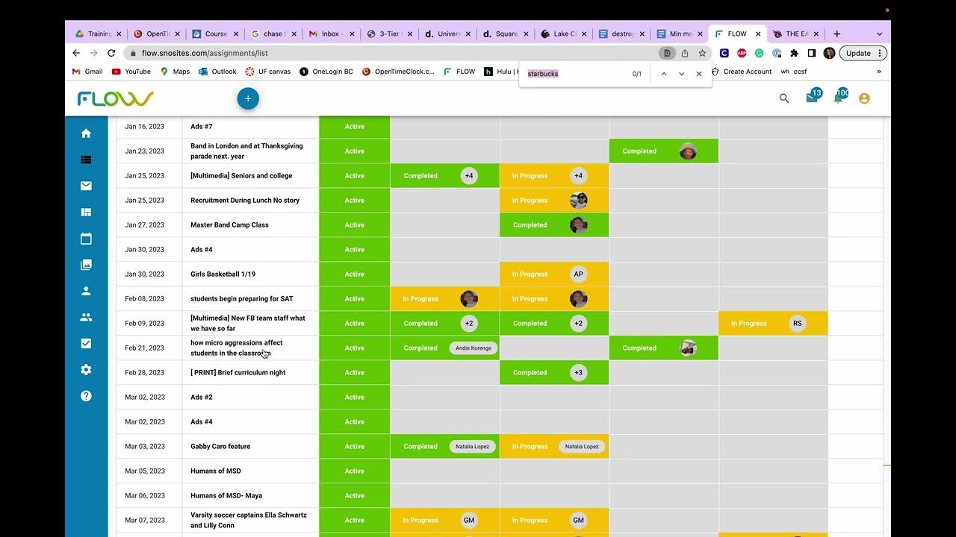Open the dashboard layout sidebar icon

click(86, 212)
